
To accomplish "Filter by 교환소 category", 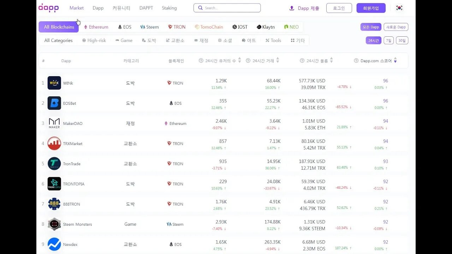I will 175,41.
